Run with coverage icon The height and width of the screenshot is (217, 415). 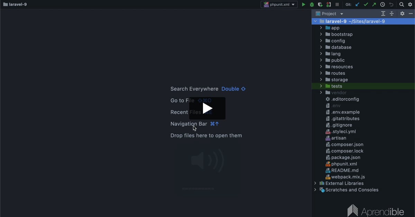coord(320,4)
